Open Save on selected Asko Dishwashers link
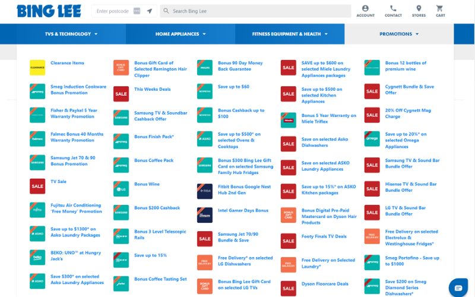 pos(325,142)
